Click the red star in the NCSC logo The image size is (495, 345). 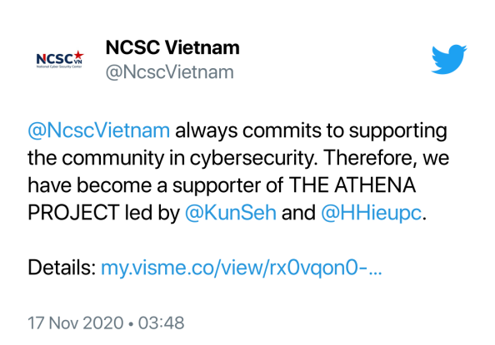78,55
